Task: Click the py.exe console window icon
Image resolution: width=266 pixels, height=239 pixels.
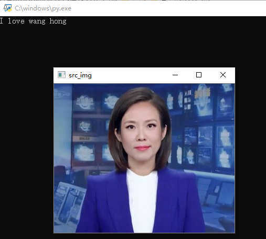Action: point(8,8)
